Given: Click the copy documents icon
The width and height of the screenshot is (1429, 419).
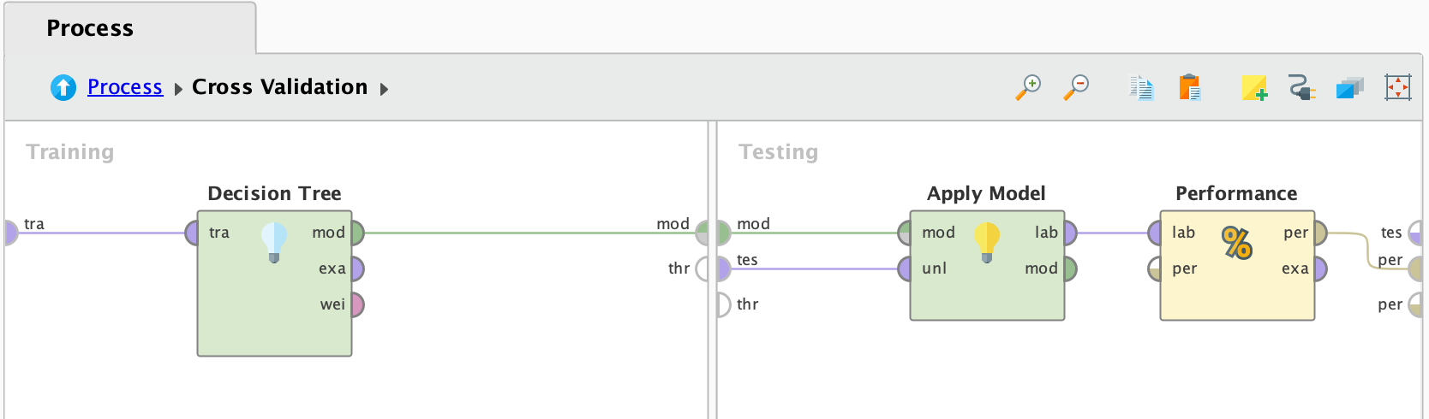Looking at the screenshot, I should 1141,87.
